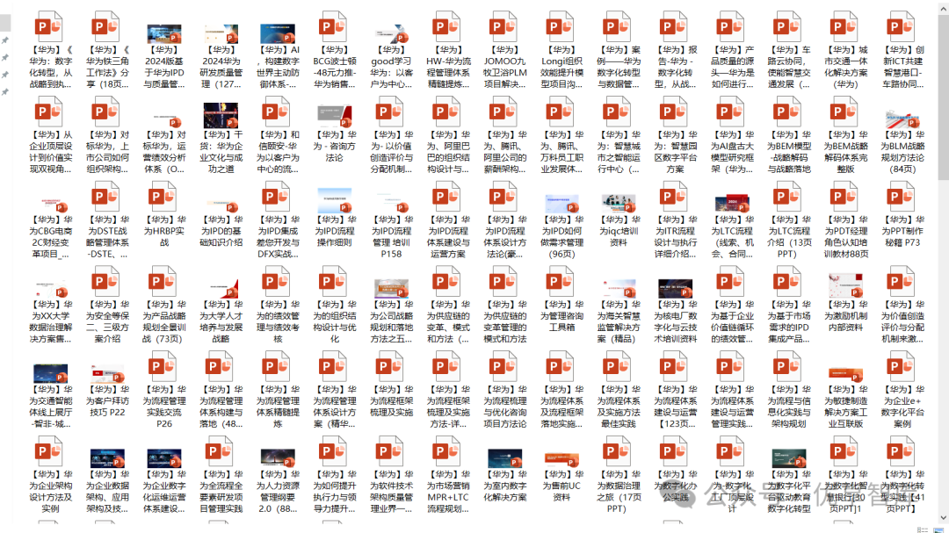This screenshot has width=949, height=533.
Task: Switch to details view button
Action: point(923,529)
